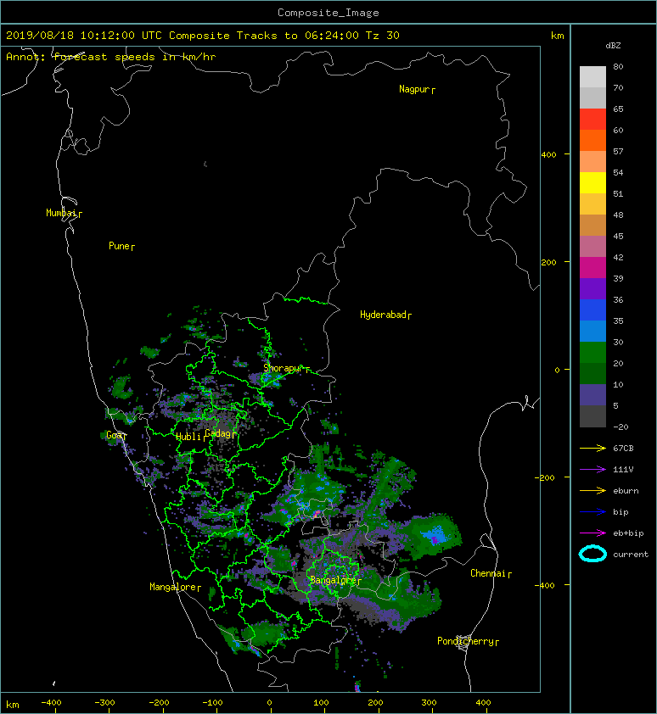The height and width of the screenshot is (714, 657).
Task: Select the dark orange 60 dBZ swatch
Action: [x=592, y=140]
